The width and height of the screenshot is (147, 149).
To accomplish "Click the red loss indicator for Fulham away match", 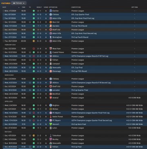I will coord(33,60).
